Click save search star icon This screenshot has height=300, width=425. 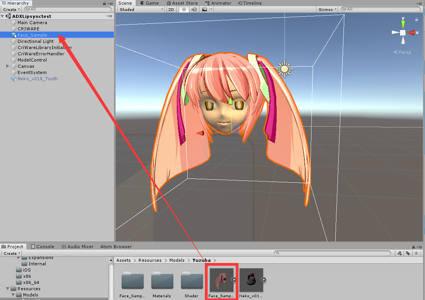click(x=416, y=253)
